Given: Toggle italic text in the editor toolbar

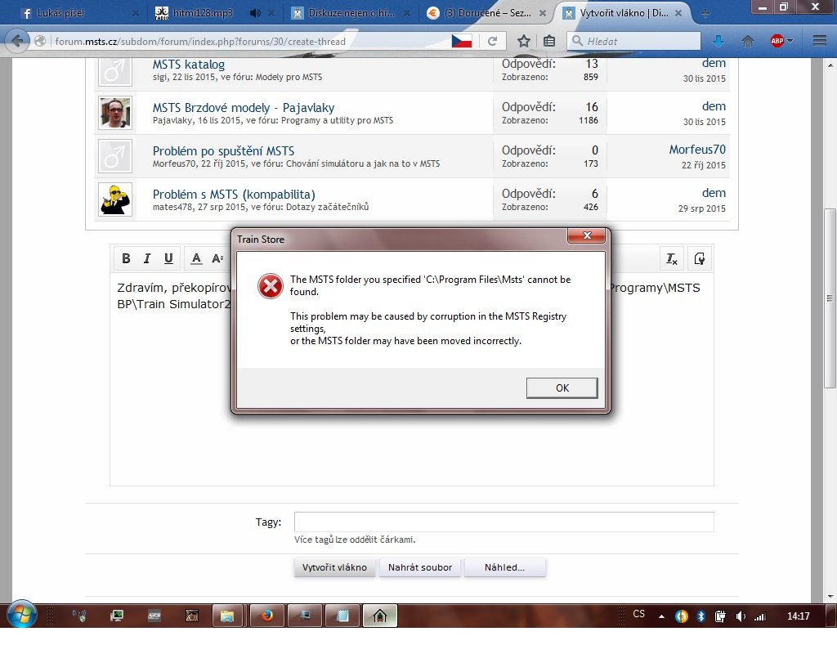Looking at the screenshot, I should pos(147,258).
